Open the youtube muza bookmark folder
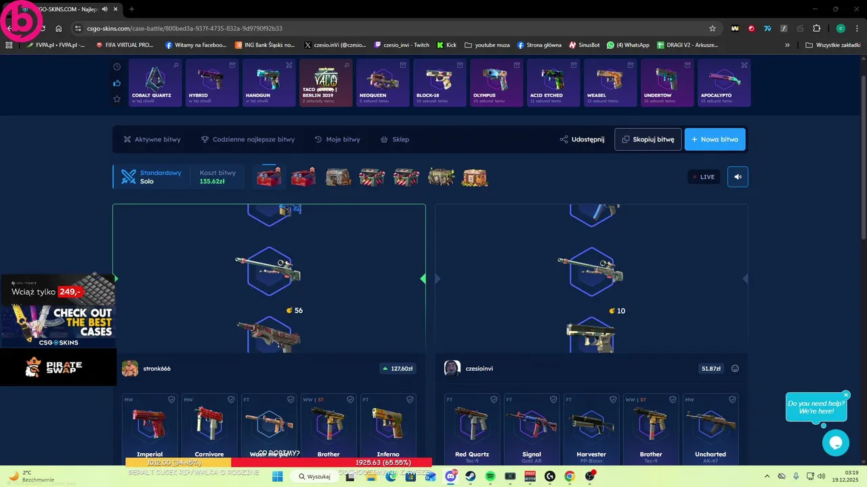867x487 pixels. 487,45
